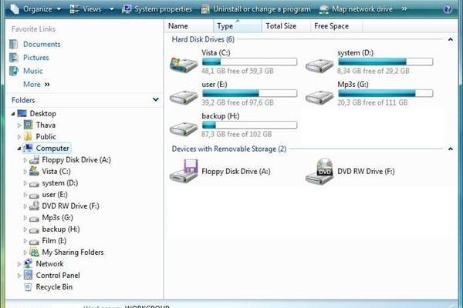Select user (E:) in the folder tree
Viewport: 463px width, 308px height.
click(x=55, y=195)
